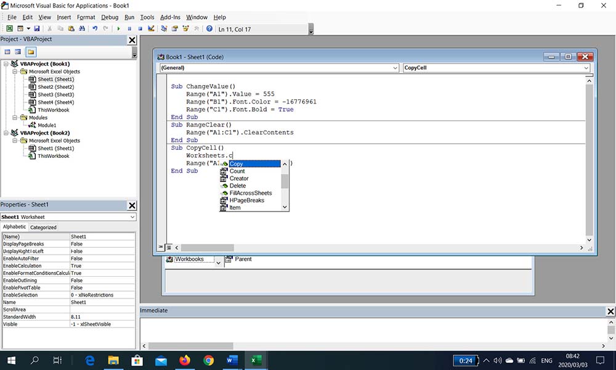
Task: Switch to the Alphabetic properties tab
Action: pyautogui.click(x=15, y=227)
